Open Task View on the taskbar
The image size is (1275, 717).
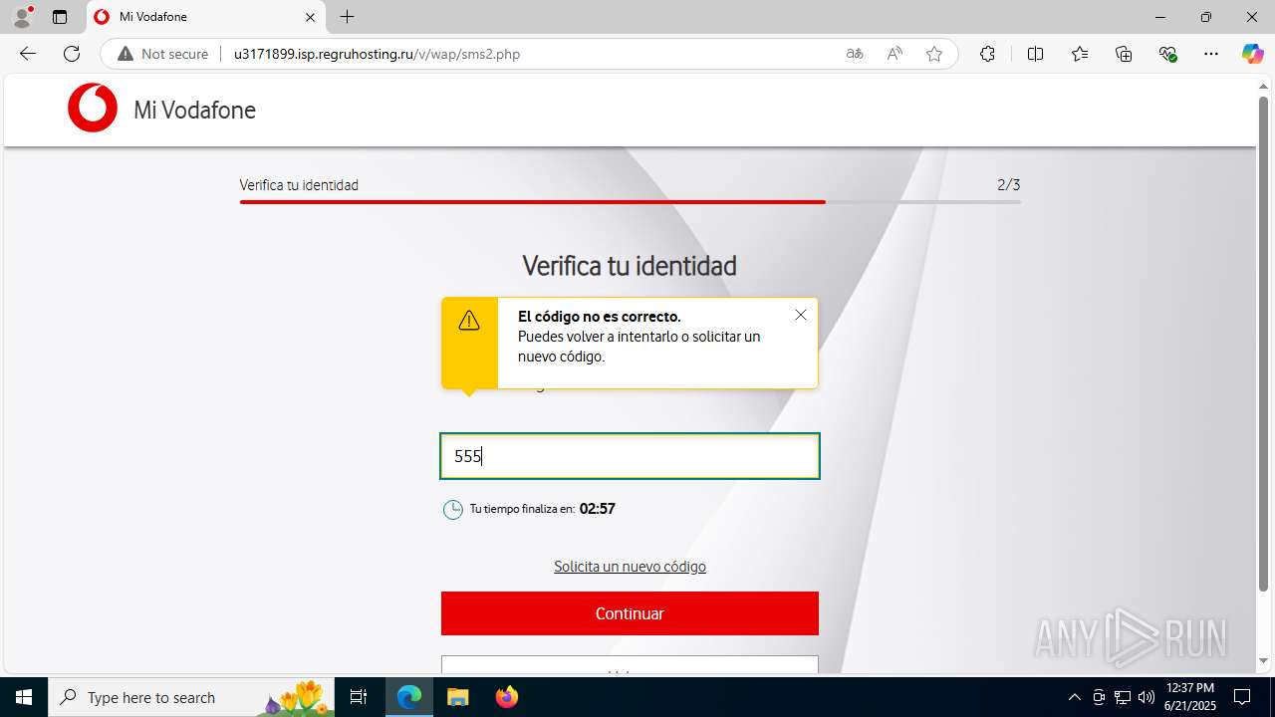[x=359, y=697]
